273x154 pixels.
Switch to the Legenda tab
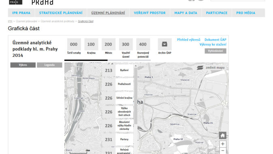[49, 65]
